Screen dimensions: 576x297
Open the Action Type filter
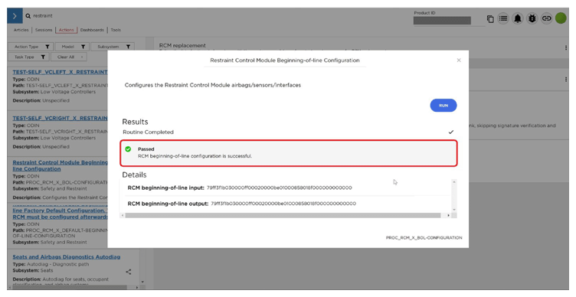[31, 47]
